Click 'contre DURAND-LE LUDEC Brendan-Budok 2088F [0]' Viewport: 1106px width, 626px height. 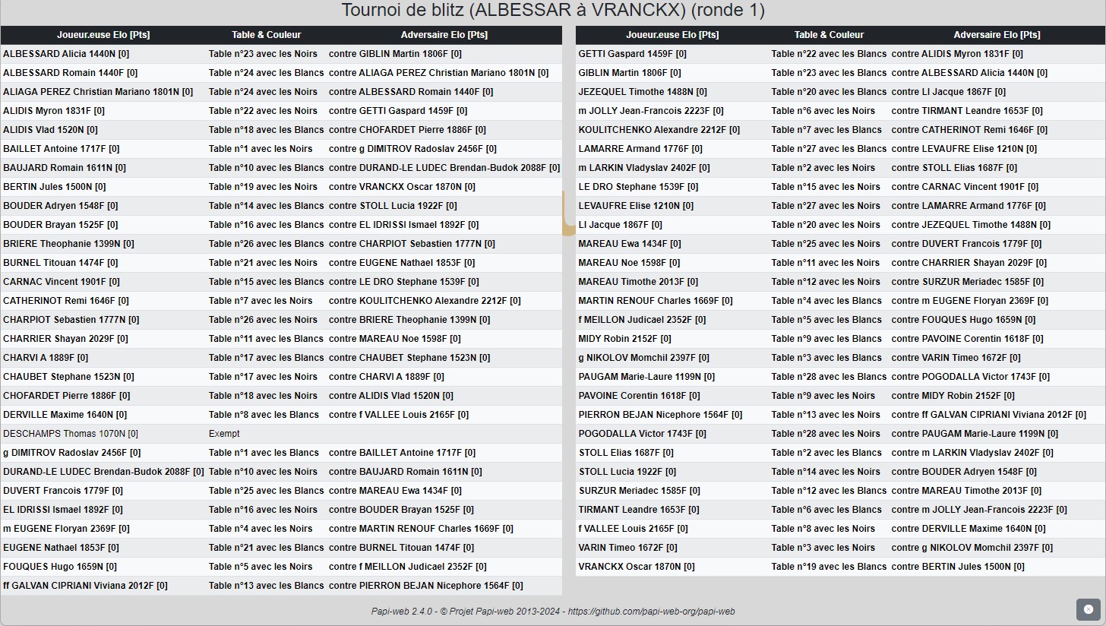444,168
